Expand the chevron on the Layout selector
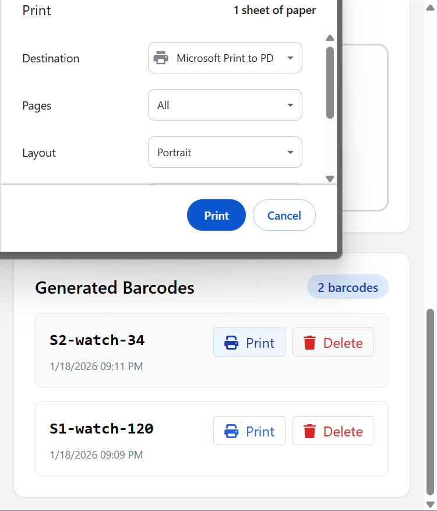 click(x=290, y=152)
